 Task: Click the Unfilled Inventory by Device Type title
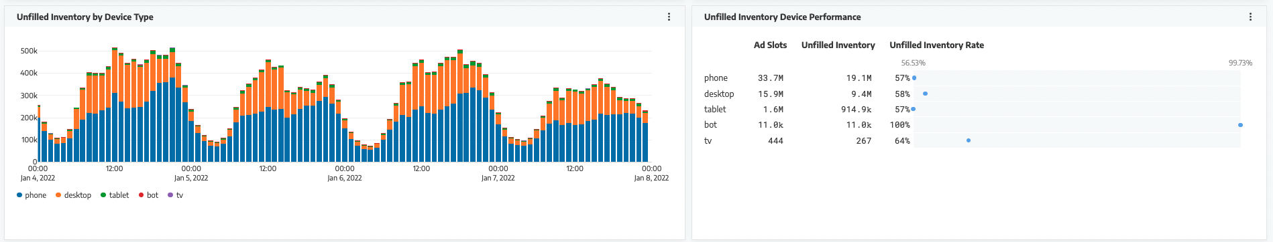click(x=85, y=17)
